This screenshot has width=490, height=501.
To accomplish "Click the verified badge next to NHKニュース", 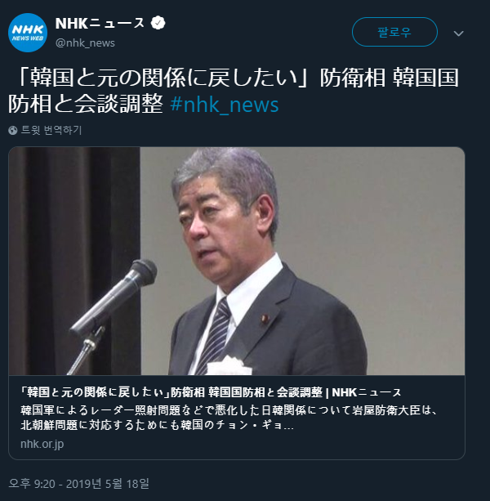I will 158,24.
